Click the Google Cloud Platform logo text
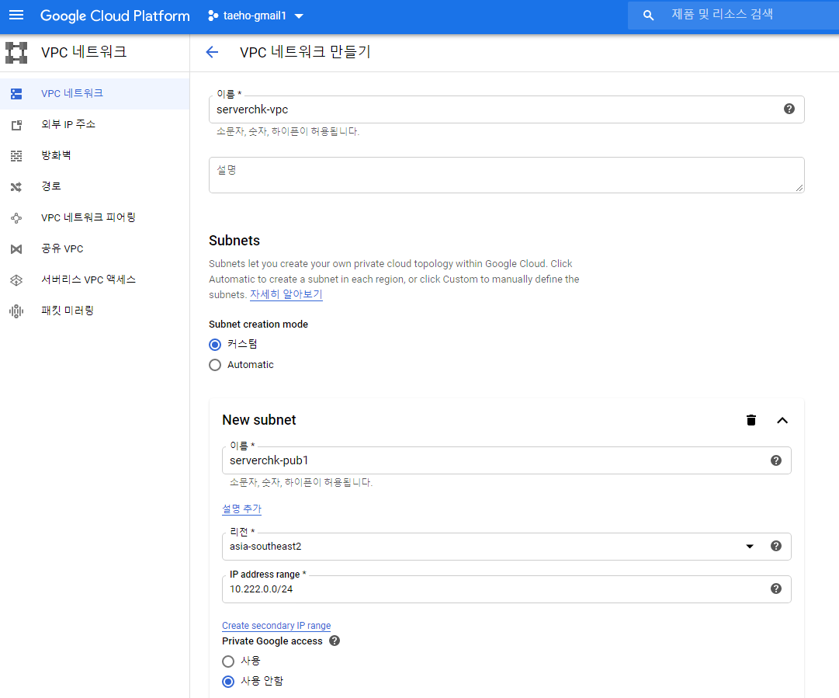The width and height of the screenshot is (839, 698). click(115, 16)
